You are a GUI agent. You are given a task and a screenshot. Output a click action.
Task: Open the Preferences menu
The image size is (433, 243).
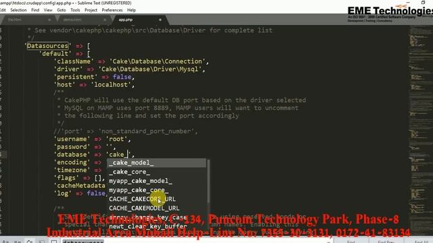click(112, 10)
